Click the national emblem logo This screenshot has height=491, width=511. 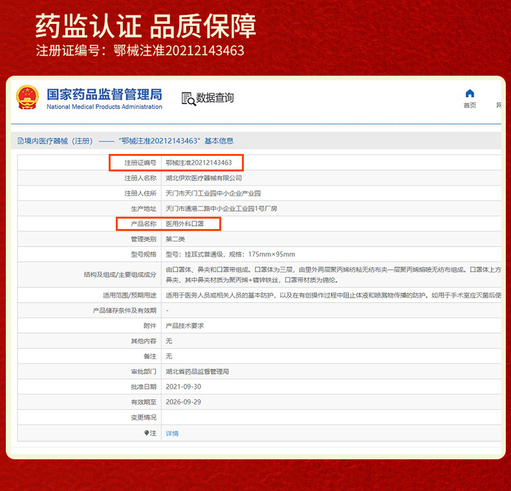point(27,97)
